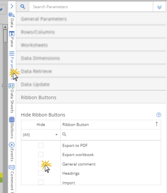
Task: Switch to the Buttons side tab
Action: 12,131
